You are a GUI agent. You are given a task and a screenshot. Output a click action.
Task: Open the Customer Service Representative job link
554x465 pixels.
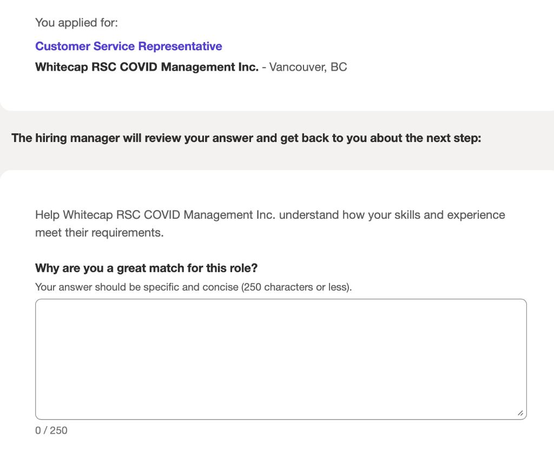(128, 46)
